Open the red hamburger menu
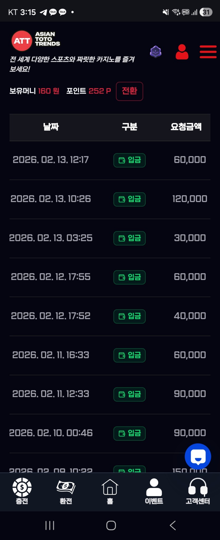 (208, 52)
